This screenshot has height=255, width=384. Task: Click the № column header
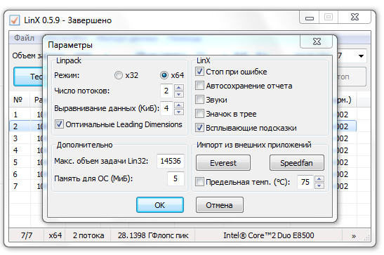[x=20, y=100]
